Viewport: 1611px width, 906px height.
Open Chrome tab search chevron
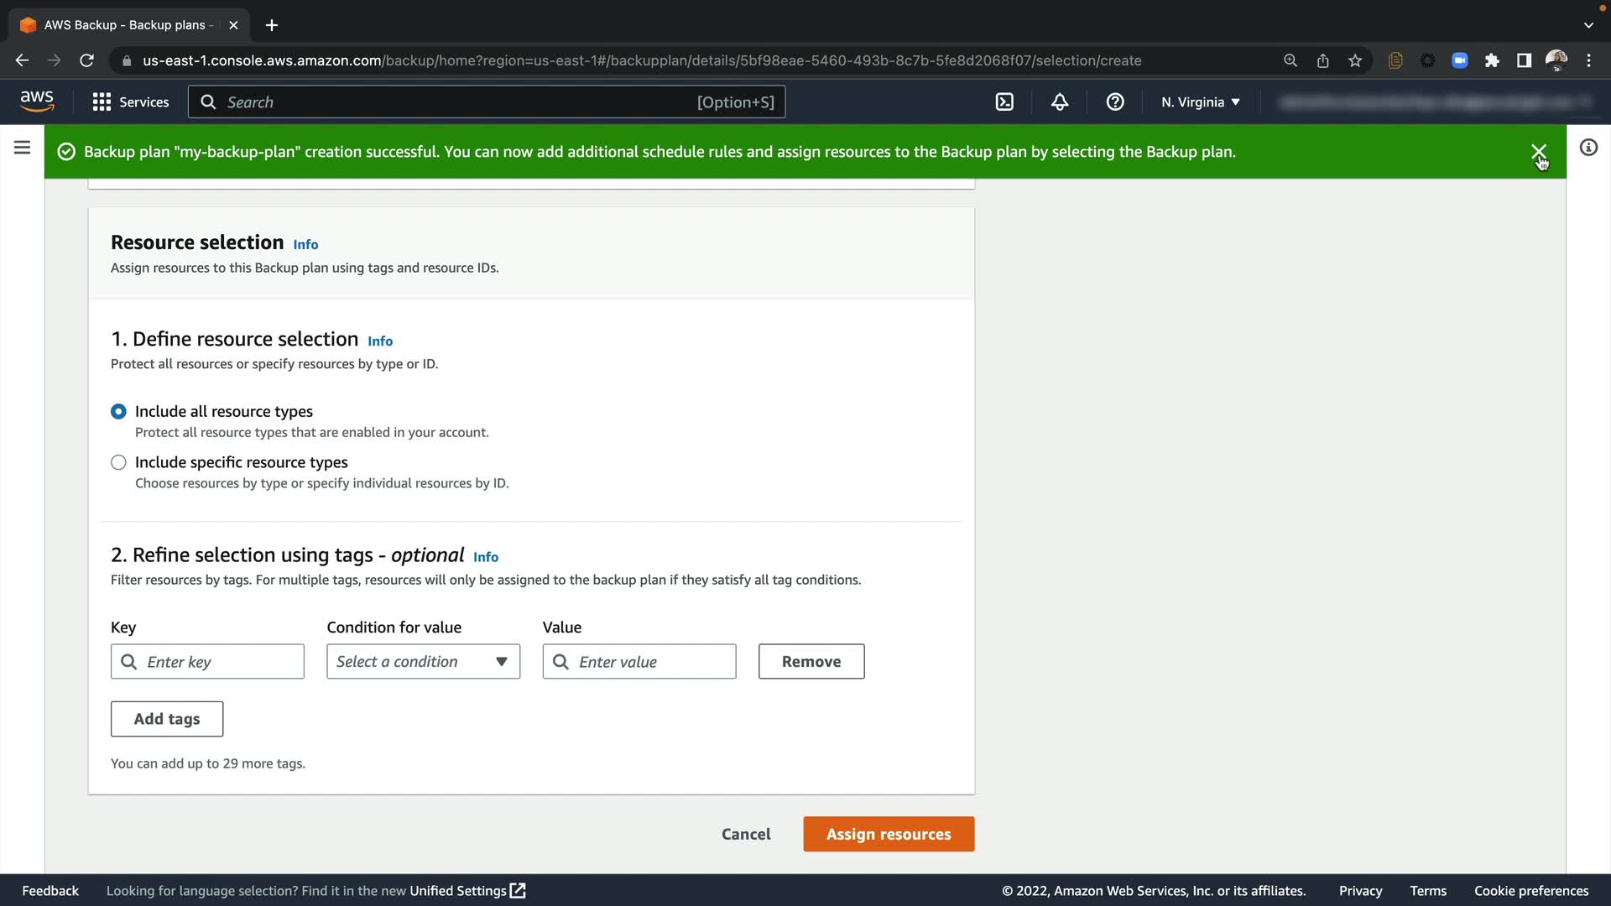click(x=1588, y=25)
